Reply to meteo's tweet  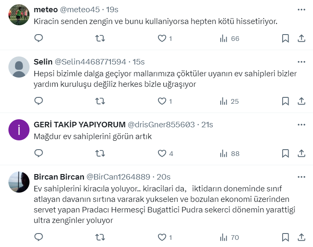39,38
